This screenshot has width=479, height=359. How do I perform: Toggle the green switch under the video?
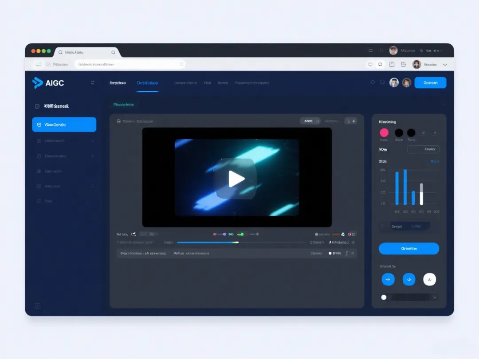coord(240,234)
